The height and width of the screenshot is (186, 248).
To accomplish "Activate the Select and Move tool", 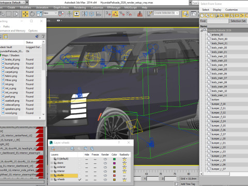I will 25,14.
